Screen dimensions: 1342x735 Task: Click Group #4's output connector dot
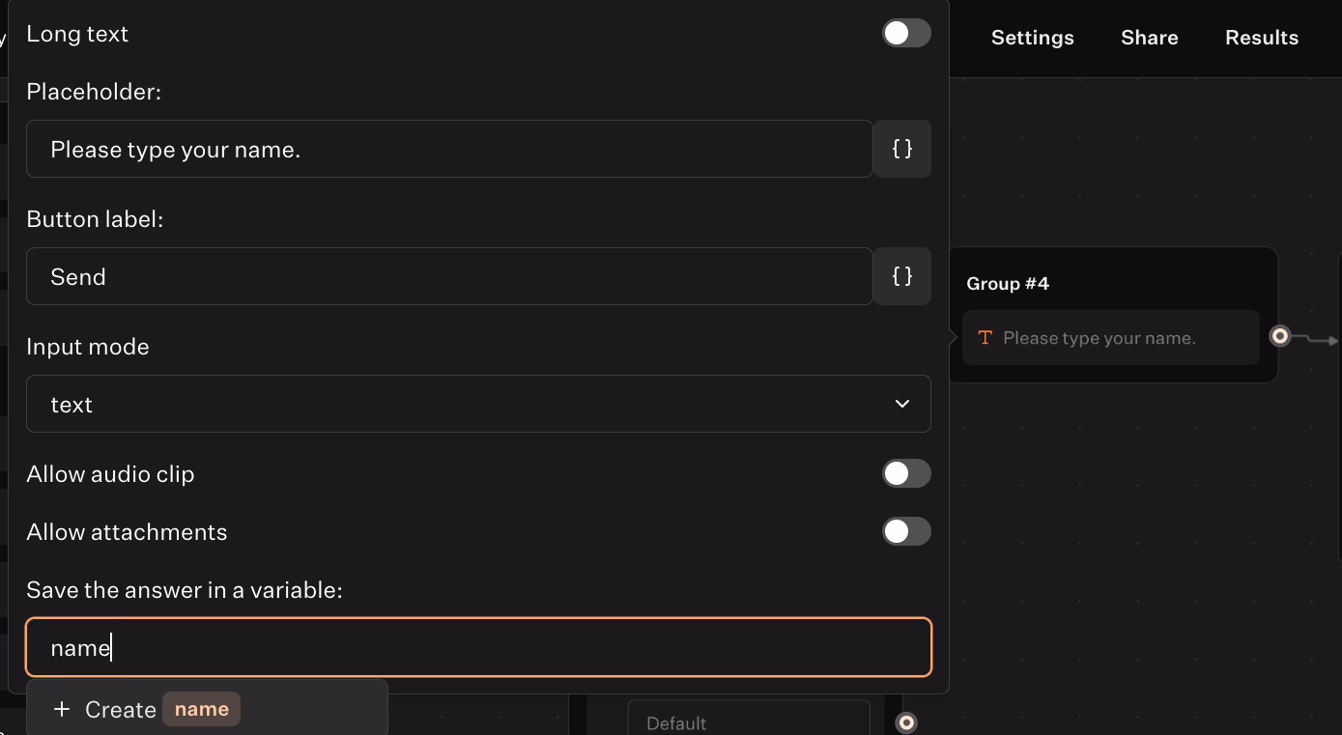point(1280,336)
